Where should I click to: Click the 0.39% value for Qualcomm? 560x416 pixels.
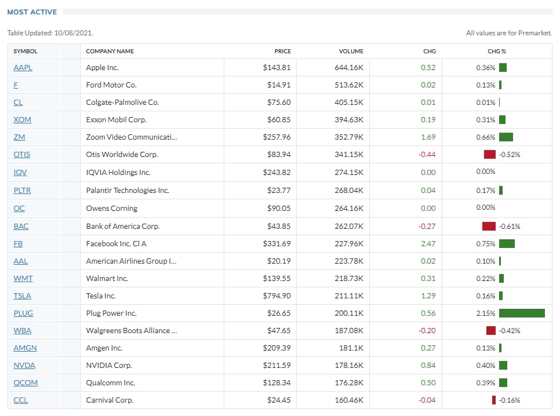click(x=486, y=383)
